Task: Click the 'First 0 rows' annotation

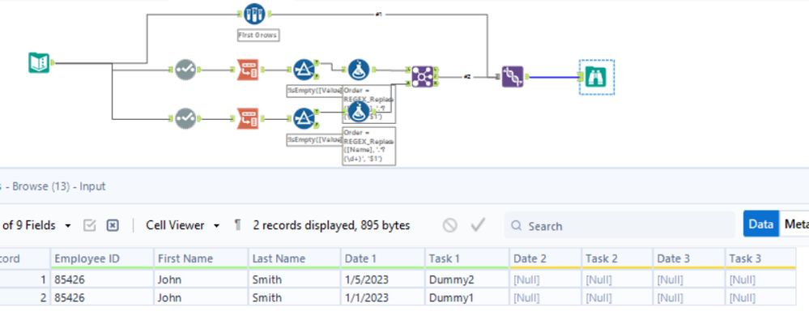Action: click(258, 35)
